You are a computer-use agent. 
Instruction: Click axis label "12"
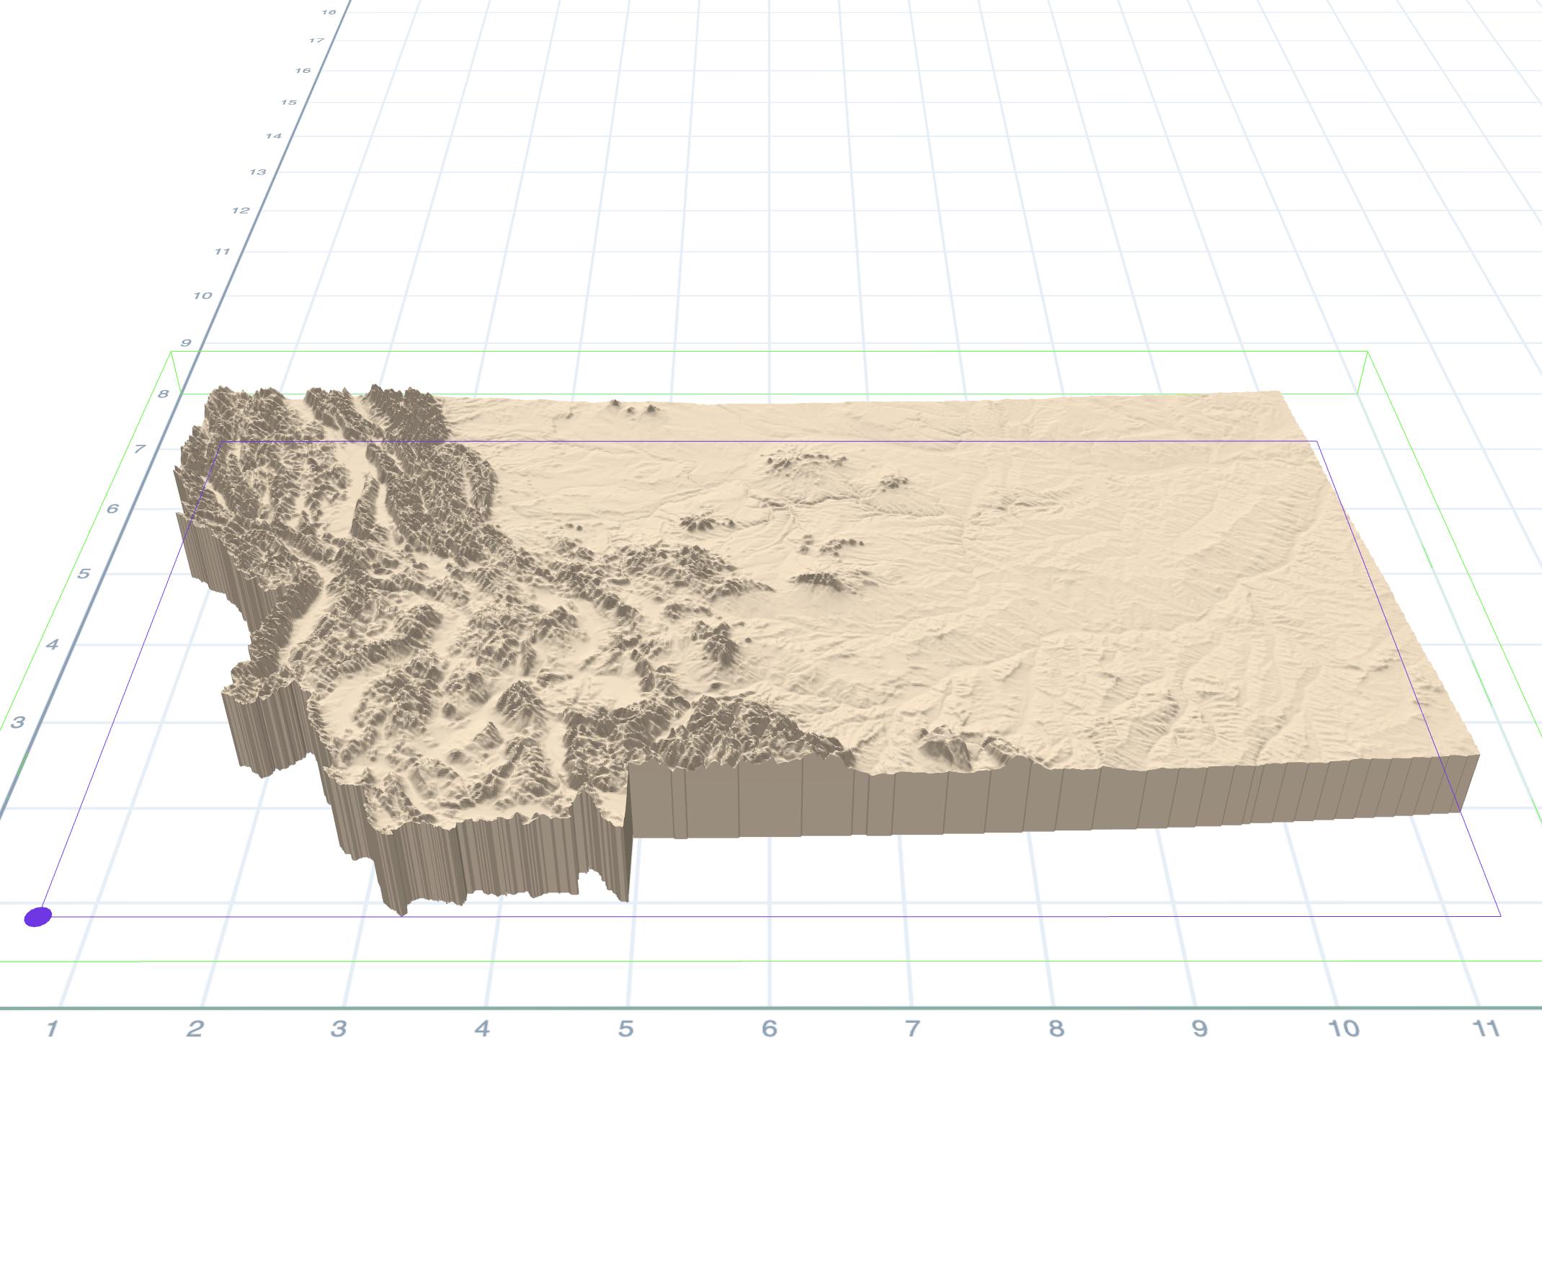click(241, 210)
